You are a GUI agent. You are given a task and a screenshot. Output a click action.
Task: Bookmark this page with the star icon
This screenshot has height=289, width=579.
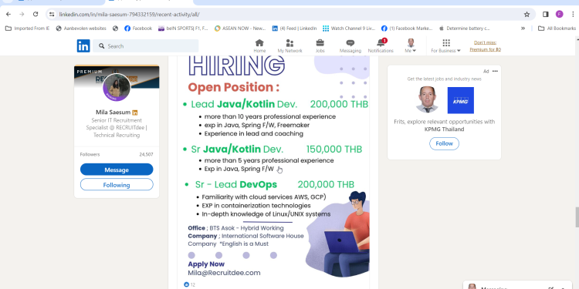(x=527, y=15)
